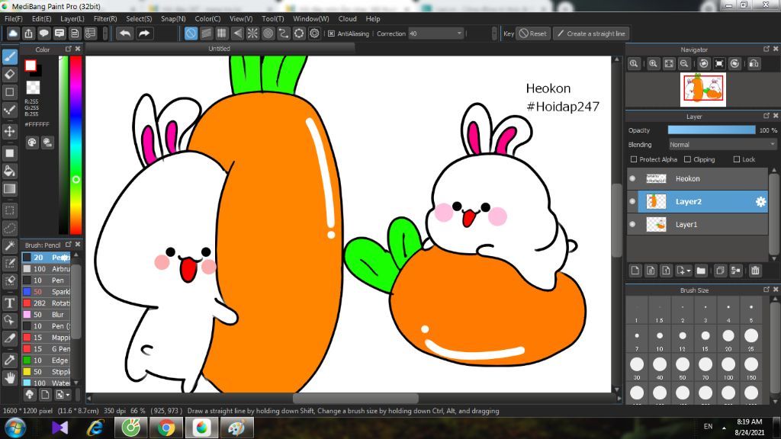Hide the Layer2 layer

point(632,201)
